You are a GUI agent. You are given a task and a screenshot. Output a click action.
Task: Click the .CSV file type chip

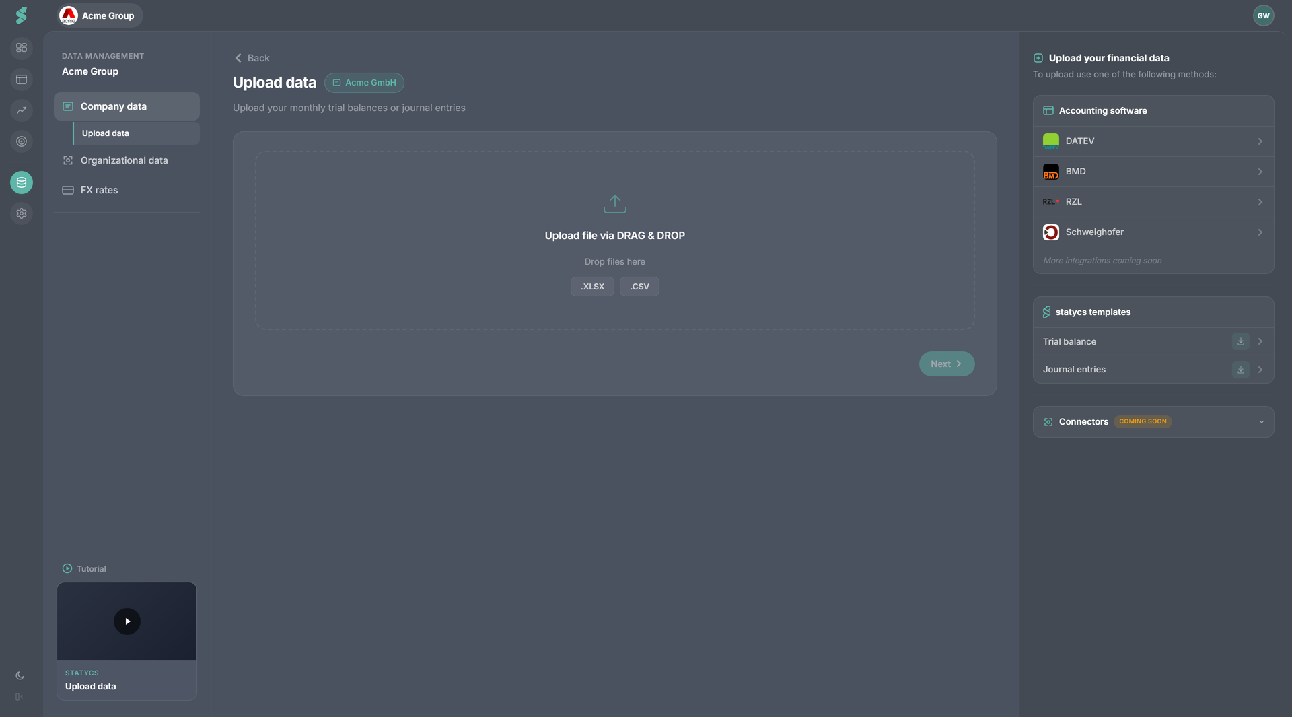[x=639, y=287]
